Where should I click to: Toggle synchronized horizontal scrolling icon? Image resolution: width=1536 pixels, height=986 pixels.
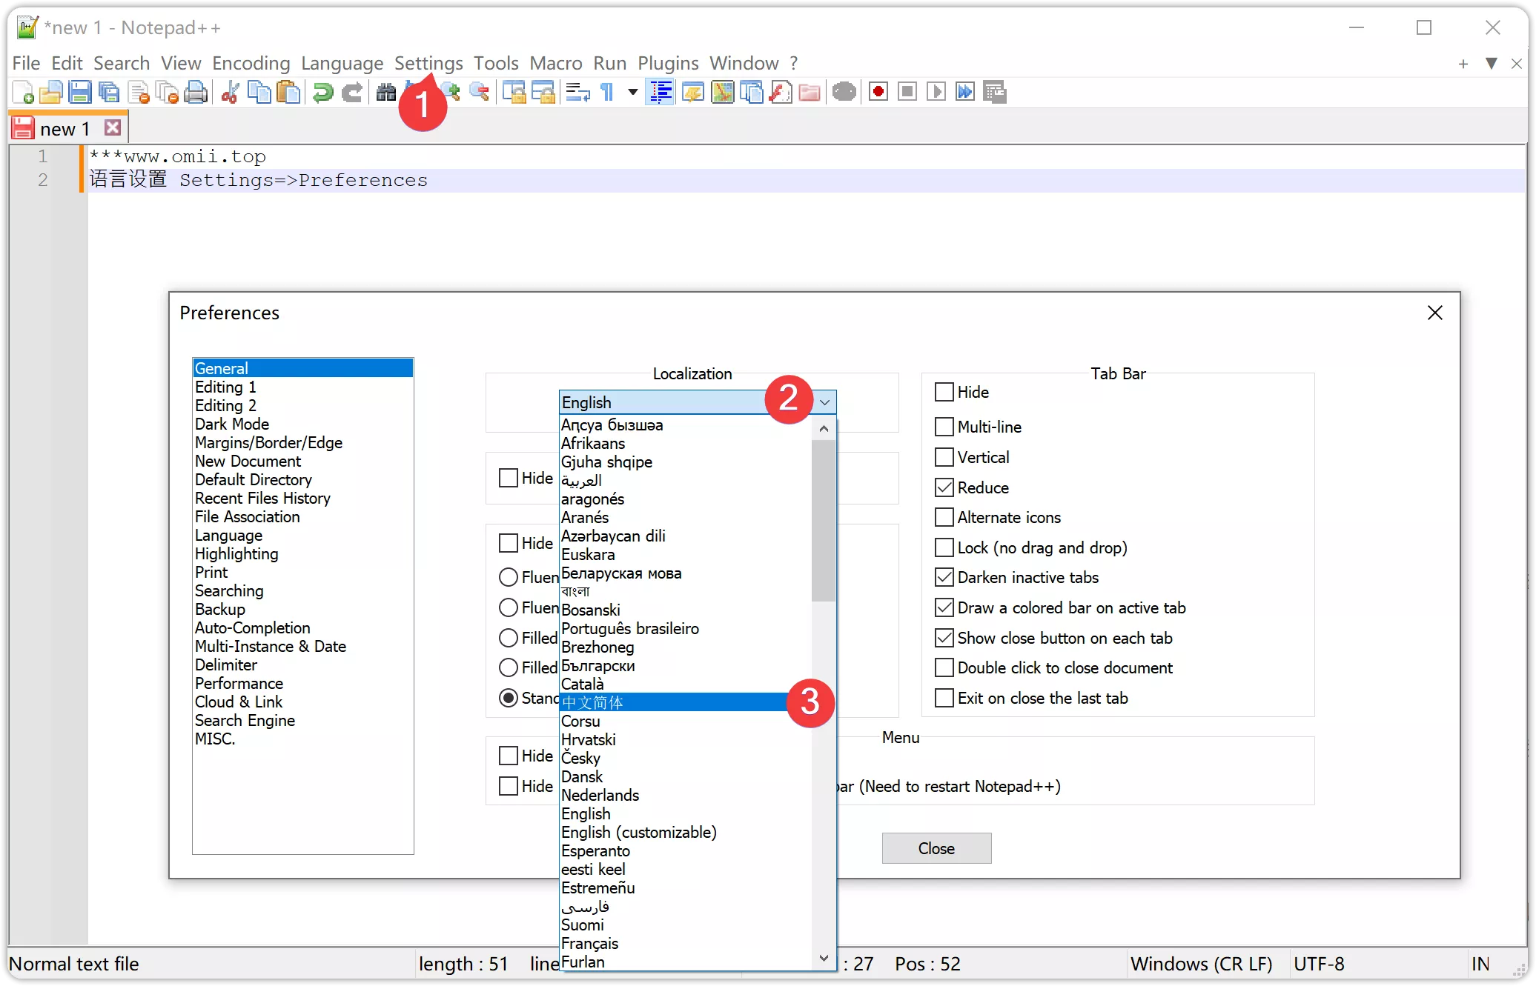pos(543,92)
